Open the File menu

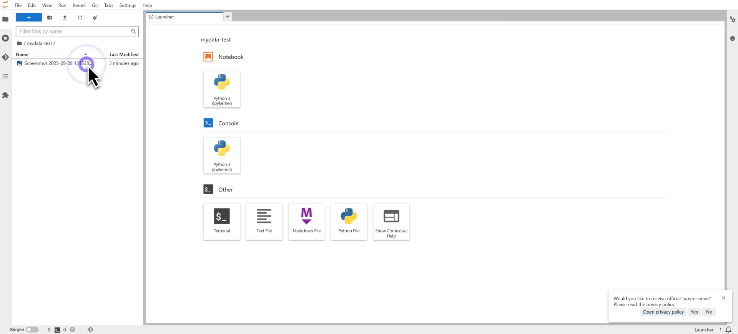[x=18, y=5]
